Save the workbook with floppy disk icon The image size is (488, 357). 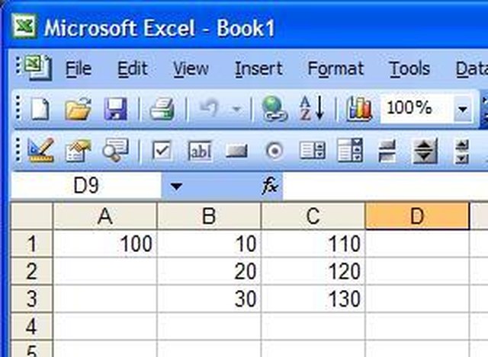pos(115,109)
